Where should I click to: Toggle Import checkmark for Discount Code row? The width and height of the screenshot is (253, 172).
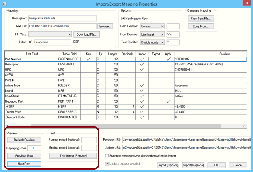click(x=142, y=117)
